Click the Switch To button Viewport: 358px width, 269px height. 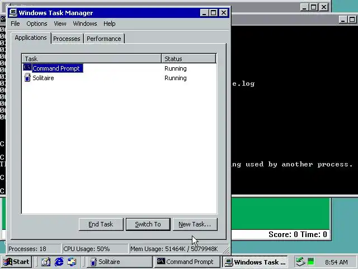148,224
